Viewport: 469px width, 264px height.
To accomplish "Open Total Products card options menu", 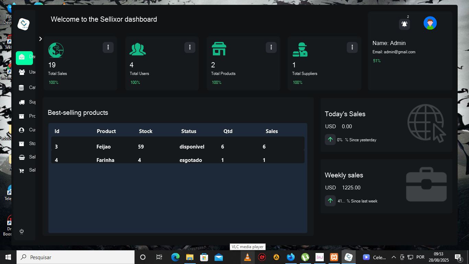I will coord(271,47).
